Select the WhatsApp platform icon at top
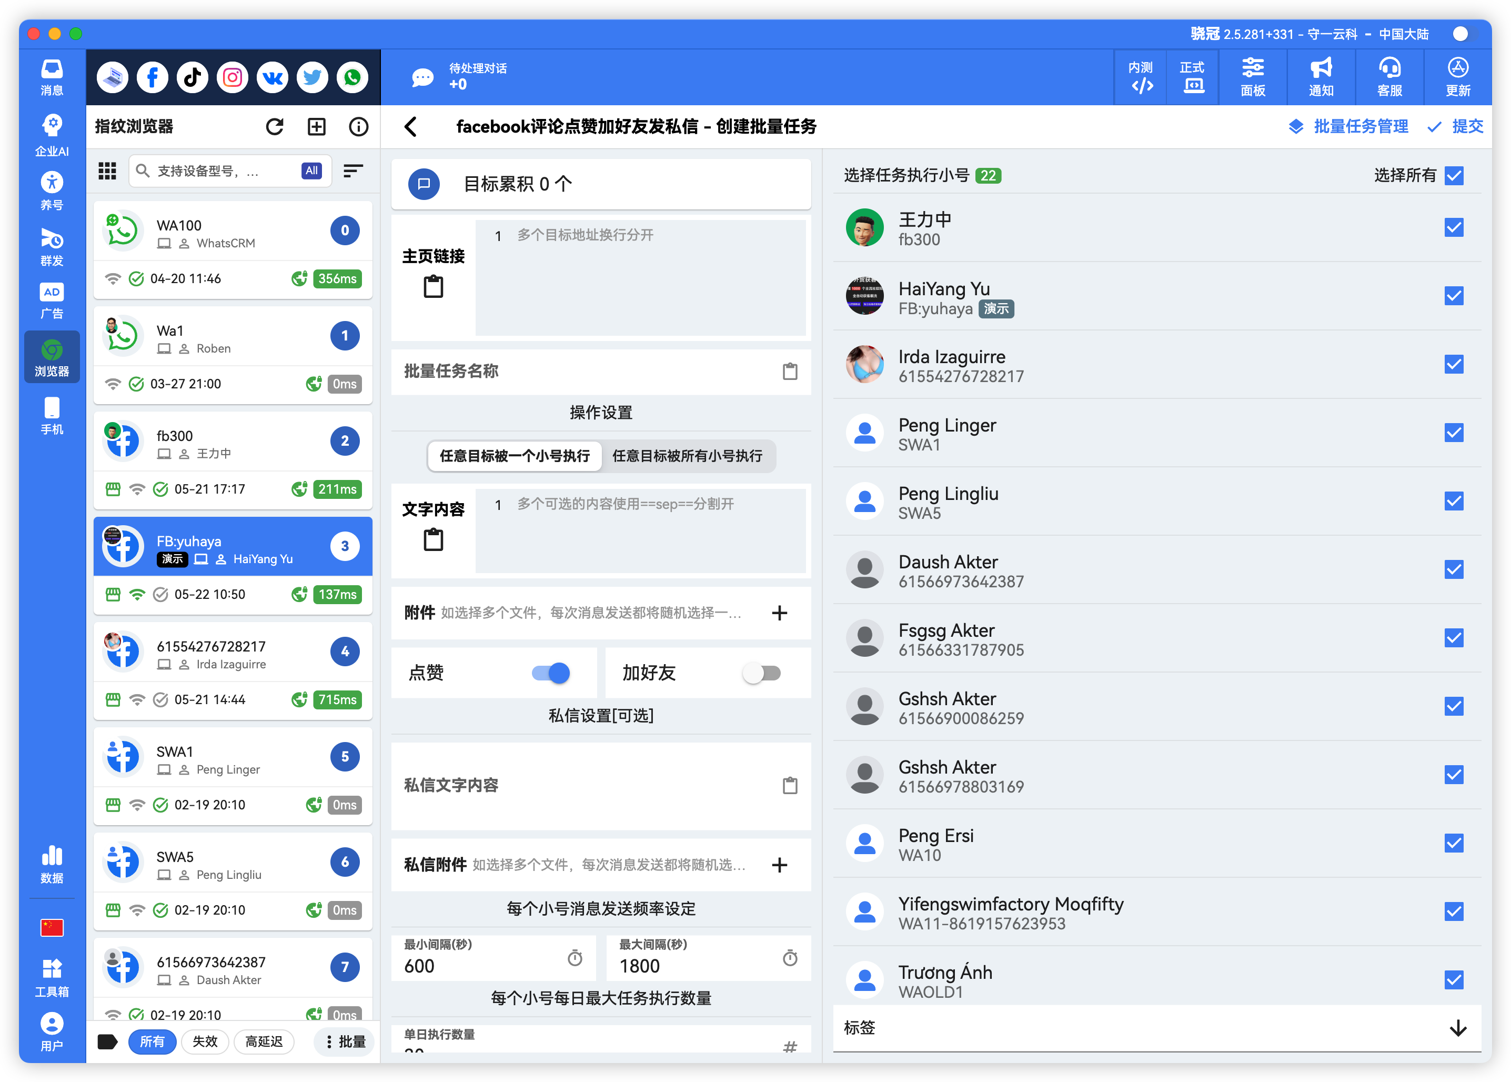Screen dimensions: 1511x1082 point(352,77)
